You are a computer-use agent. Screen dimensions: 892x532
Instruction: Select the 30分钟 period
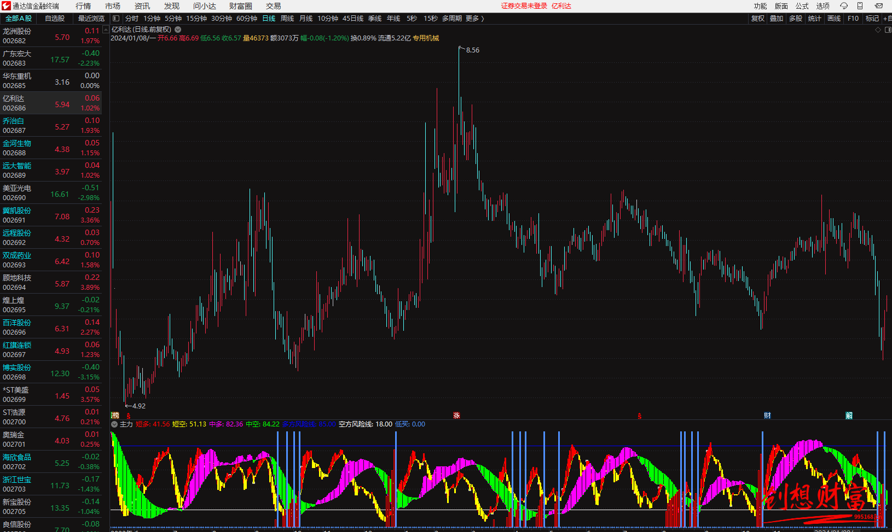point(222,19)
